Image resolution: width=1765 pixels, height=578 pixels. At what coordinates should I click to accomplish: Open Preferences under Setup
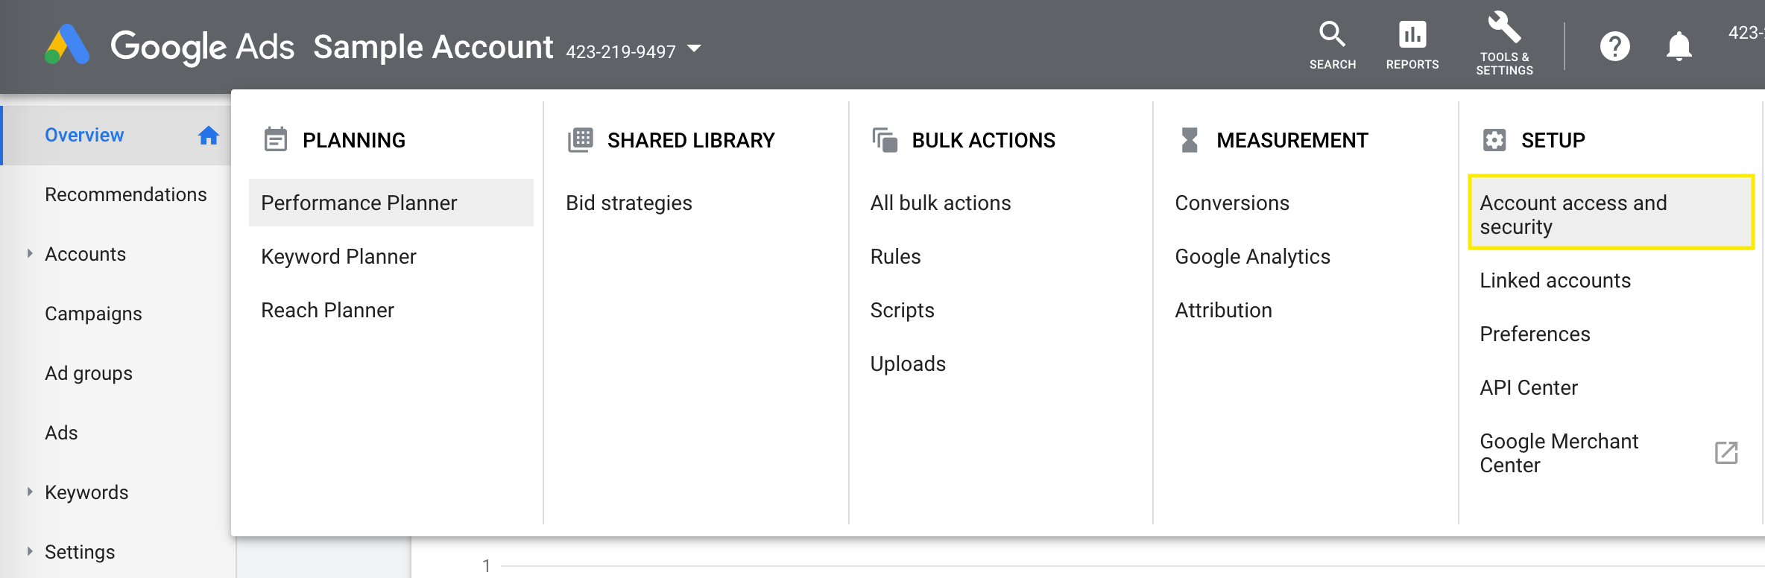1535,334
